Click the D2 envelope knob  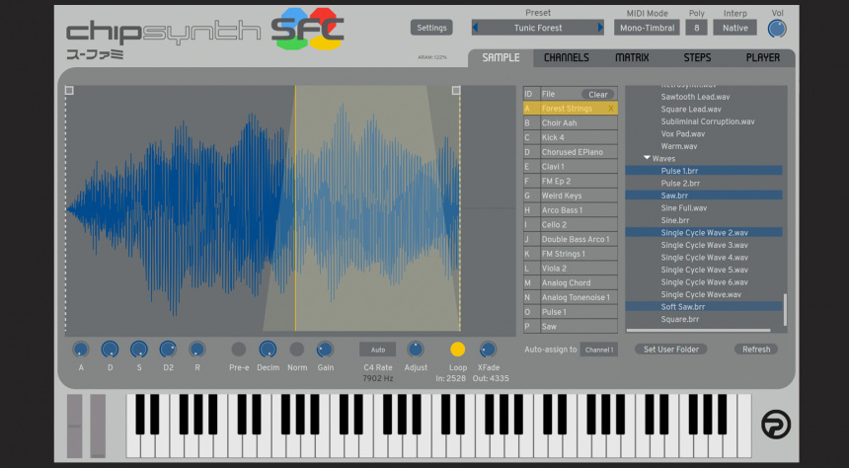point(168,350)
